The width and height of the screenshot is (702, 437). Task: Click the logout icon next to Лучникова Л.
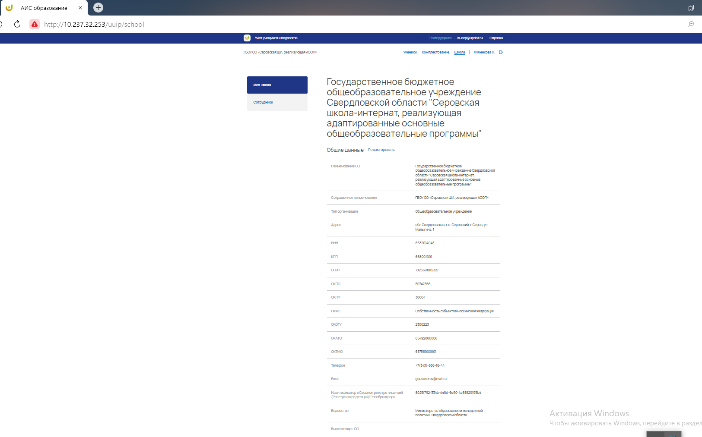[501, 52]
